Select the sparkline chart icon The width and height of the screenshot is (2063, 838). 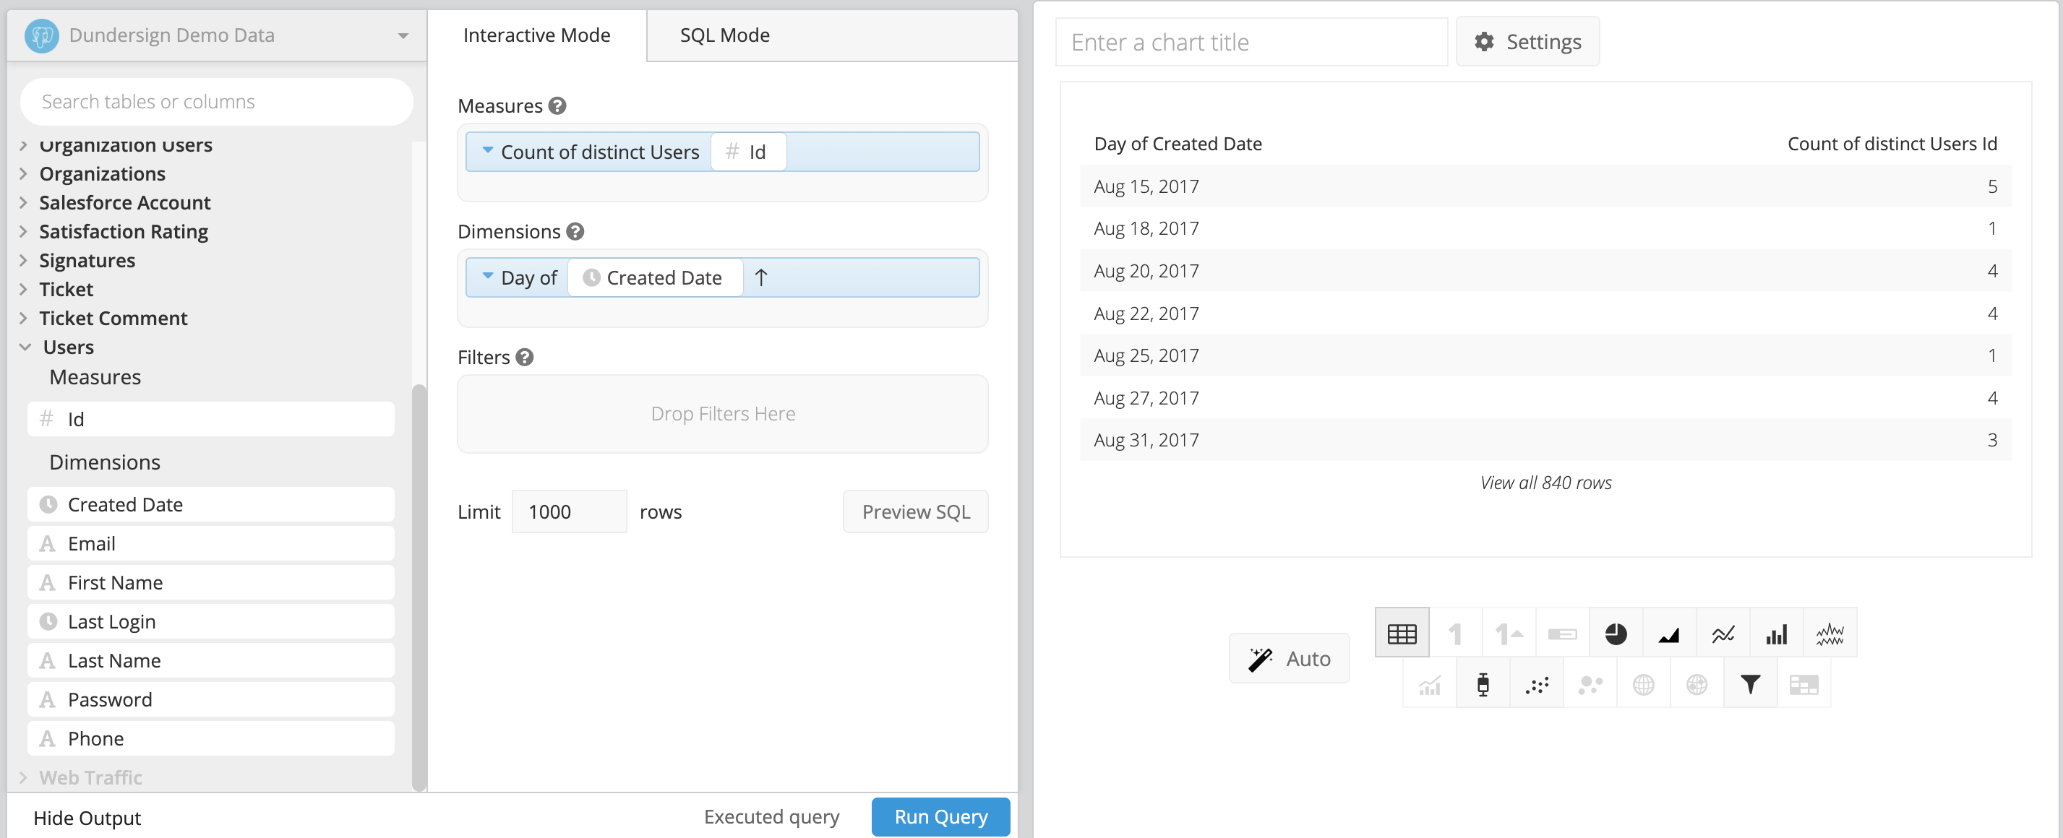(x=1830, y=634)
